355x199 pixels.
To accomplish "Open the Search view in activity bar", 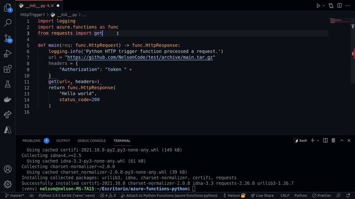I will point(8,23).
